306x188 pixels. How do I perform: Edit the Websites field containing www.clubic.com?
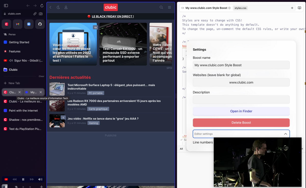point(241,82)
